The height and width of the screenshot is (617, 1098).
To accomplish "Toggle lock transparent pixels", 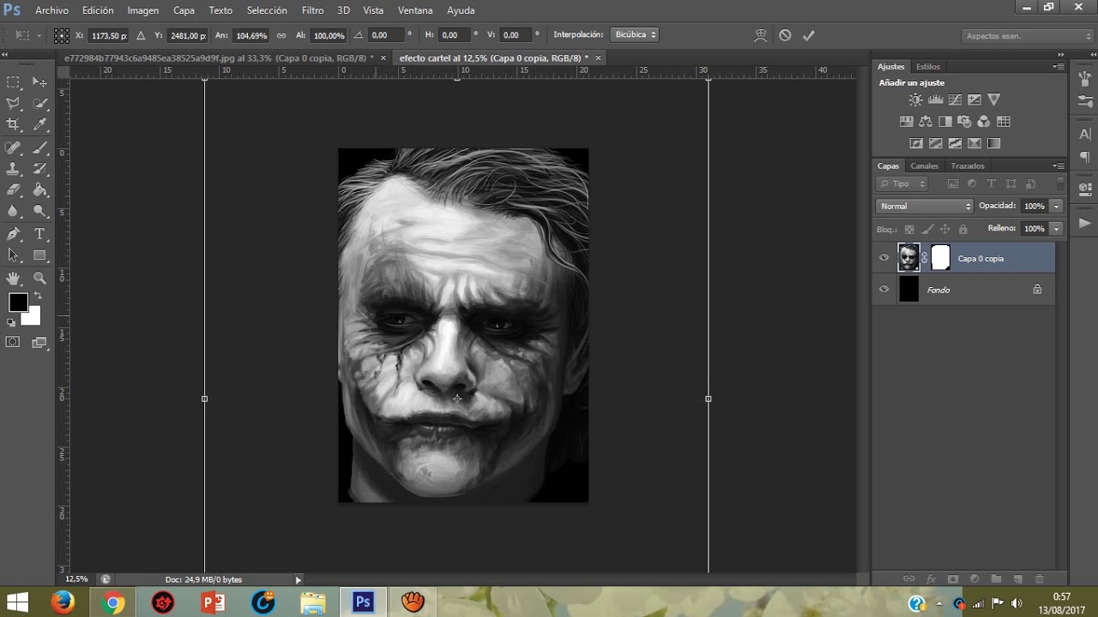I will (909, 230).
